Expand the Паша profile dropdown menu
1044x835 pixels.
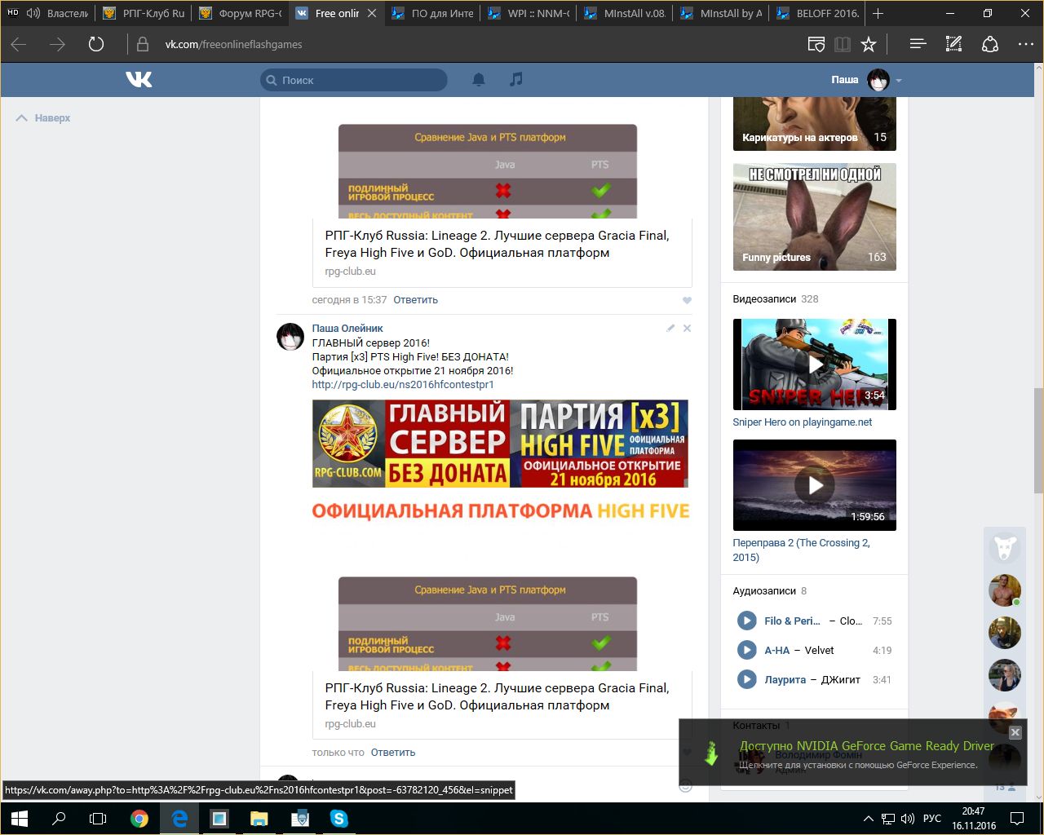click(898, 80)
